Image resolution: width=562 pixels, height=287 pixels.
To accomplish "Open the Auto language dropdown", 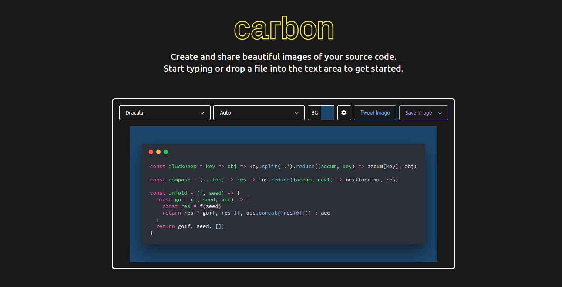I will 253,113.
